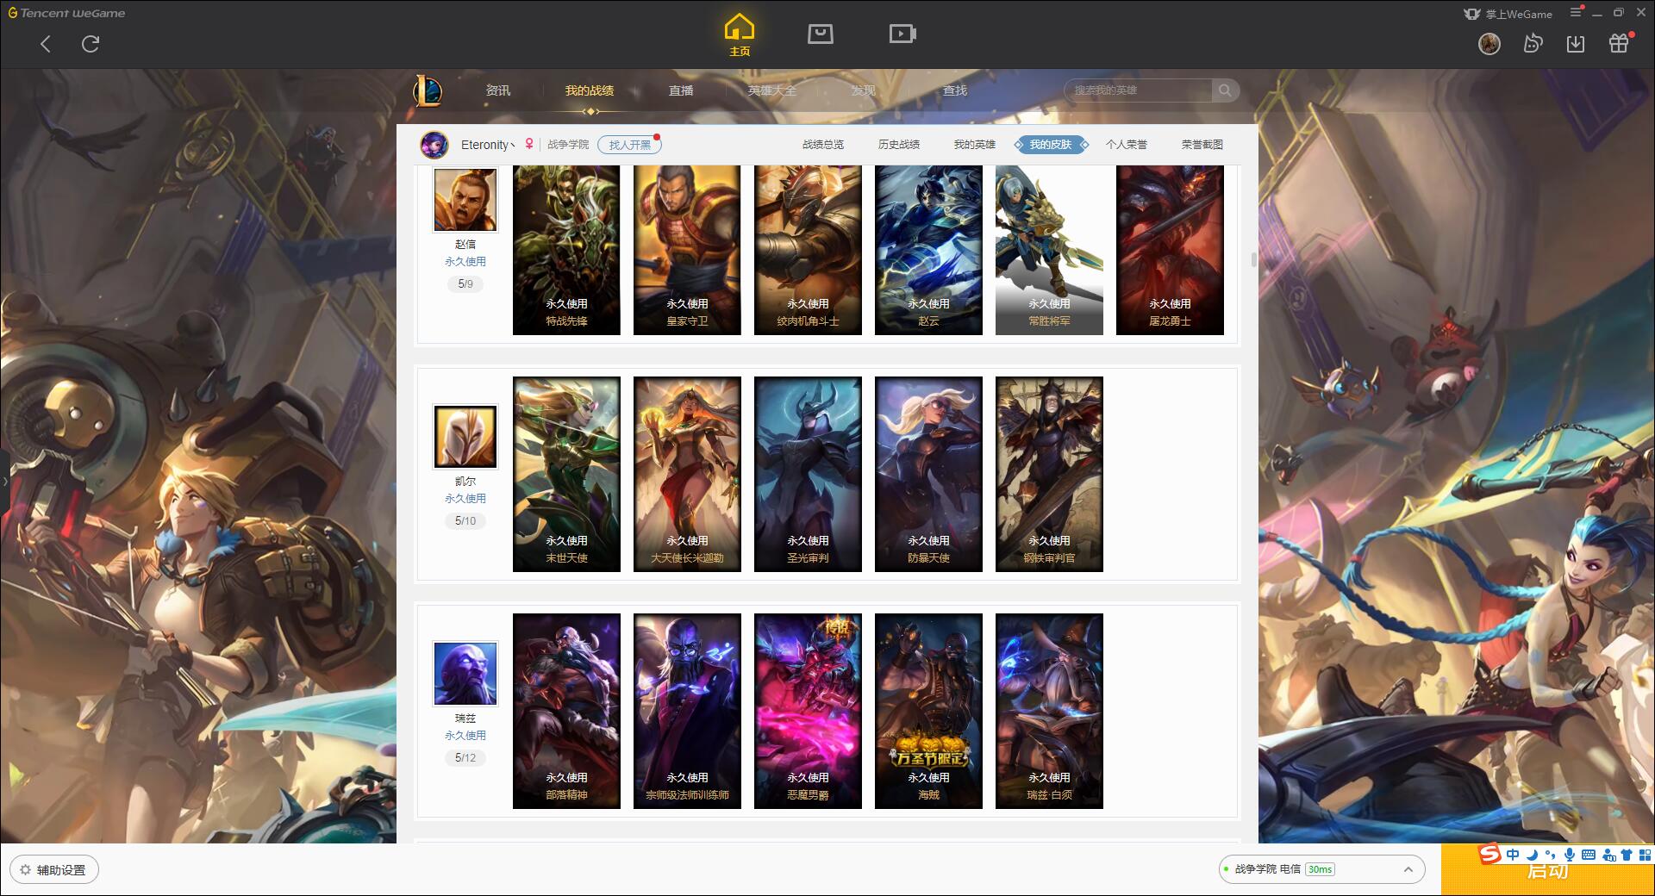Toggle the Sogou 中 Chinese/English mode
The image size is (1655, 896).
(1513, 855)
